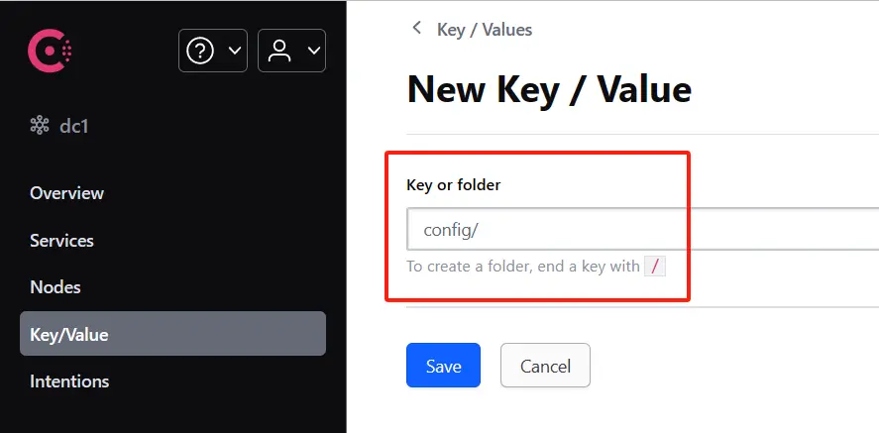Click the dc1 datacenter name
879x433 pixels.
[x=74, y=126]
